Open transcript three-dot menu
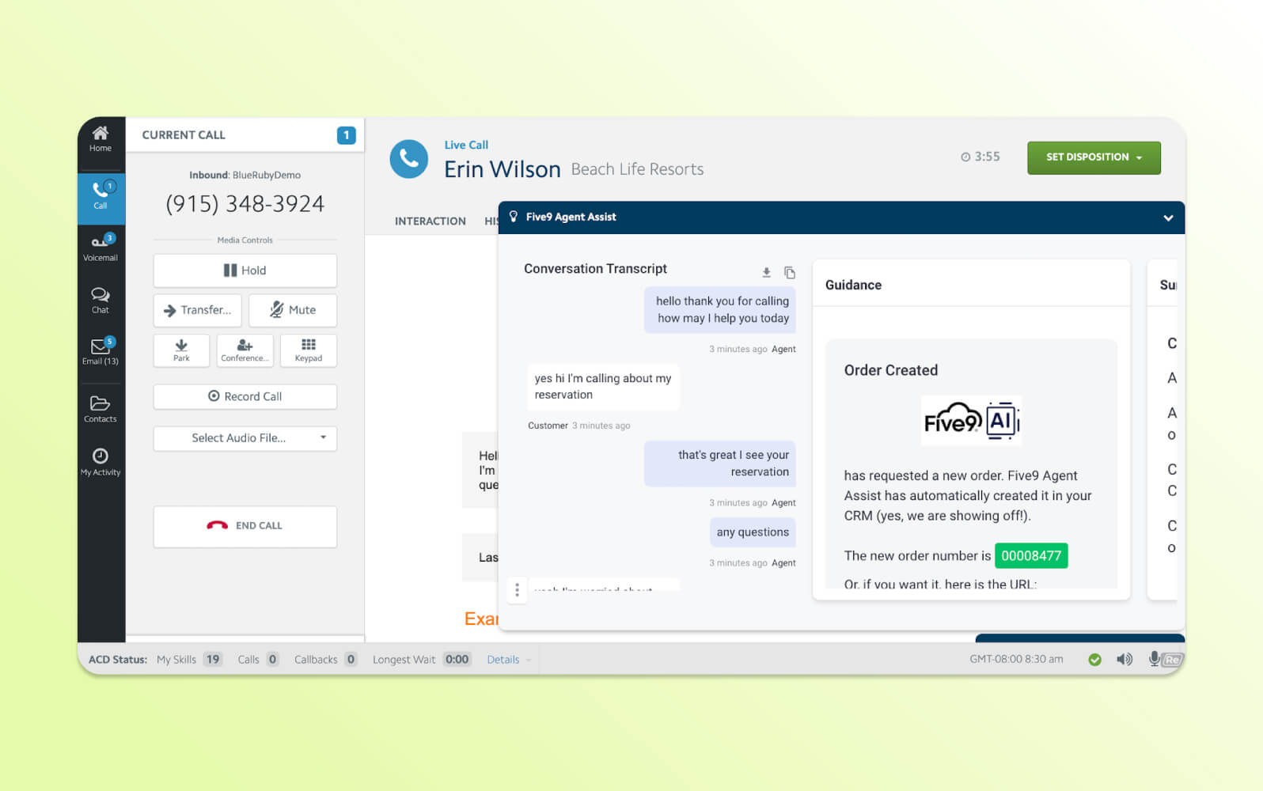Viewport: 1263px width, 791px height. (x=517, y=590)
